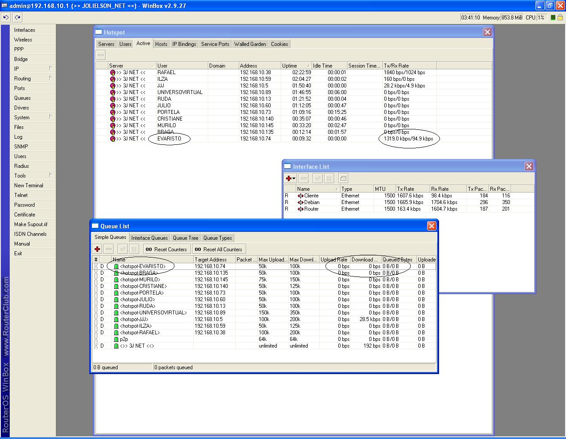Click the hotspot user icon on EVARISTO row
566x439 pixels.
[x=113, y=139]
